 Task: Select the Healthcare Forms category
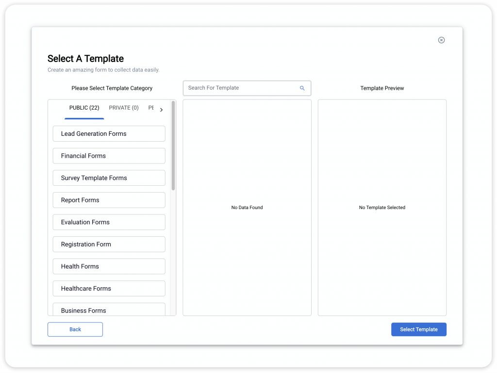click(x=109, y=288)
